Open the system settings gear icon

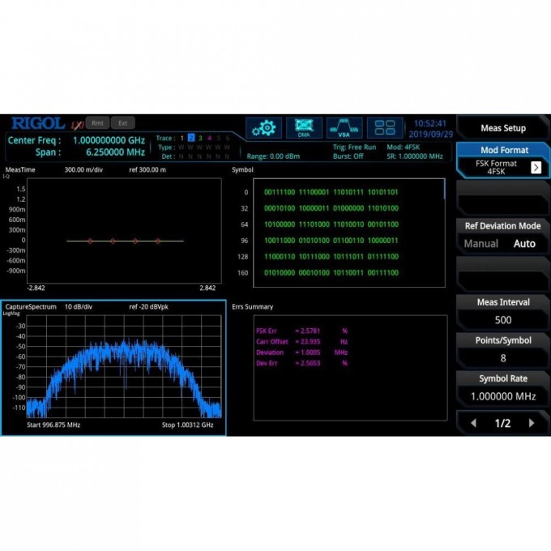click(264, 128)
